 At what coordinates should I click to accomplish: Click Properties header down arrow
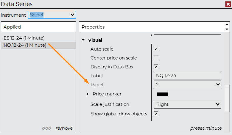[x=227, y=29]
